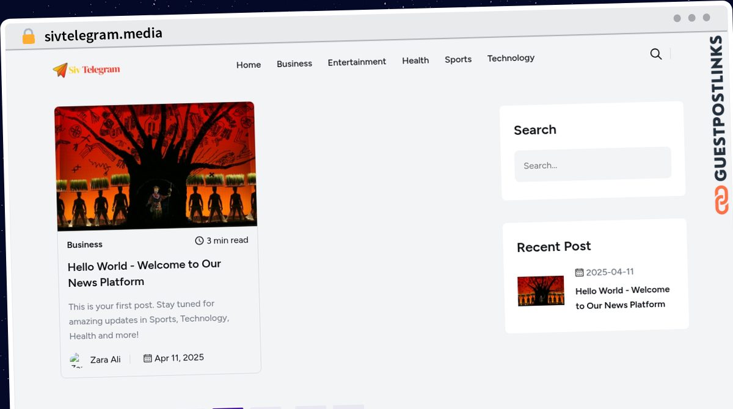733x409 pixels.
Task: Click the sidebar Search input field
Action: pos(593,164)
